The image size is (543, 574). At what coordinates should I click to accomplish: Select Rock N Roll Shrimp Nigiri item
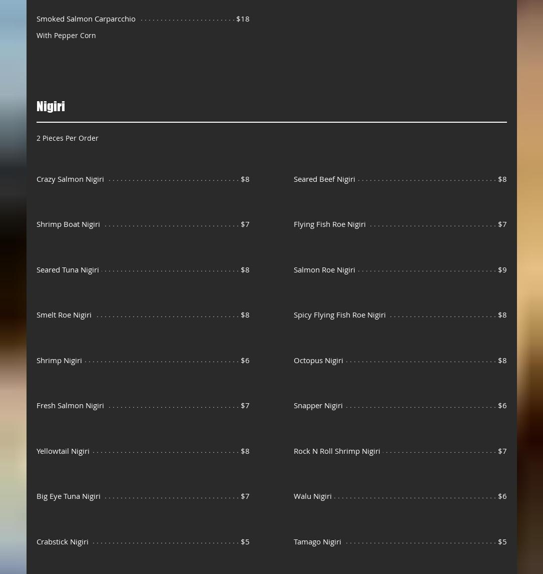(337, 451)
